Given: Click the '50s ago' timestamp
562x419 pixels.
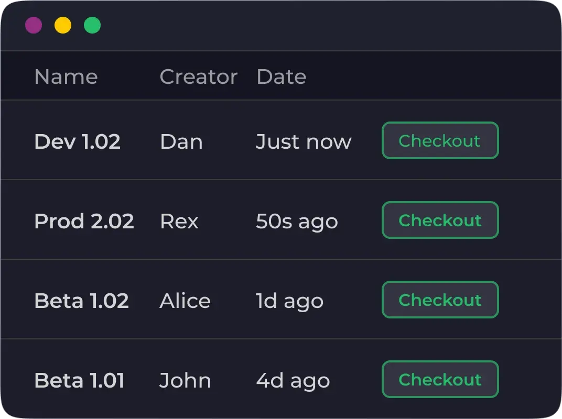Looking at the screenshot, I should 297,221.
